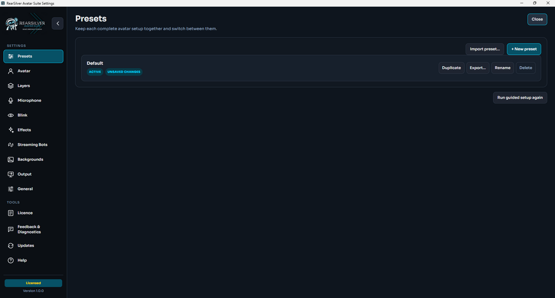Screen dimensions: 555x298
Task: Click the General sliders icon
Action: [x=11, y=189]
